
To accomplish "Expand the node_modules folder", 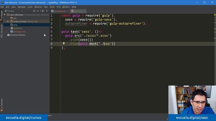I will [8, 22].
